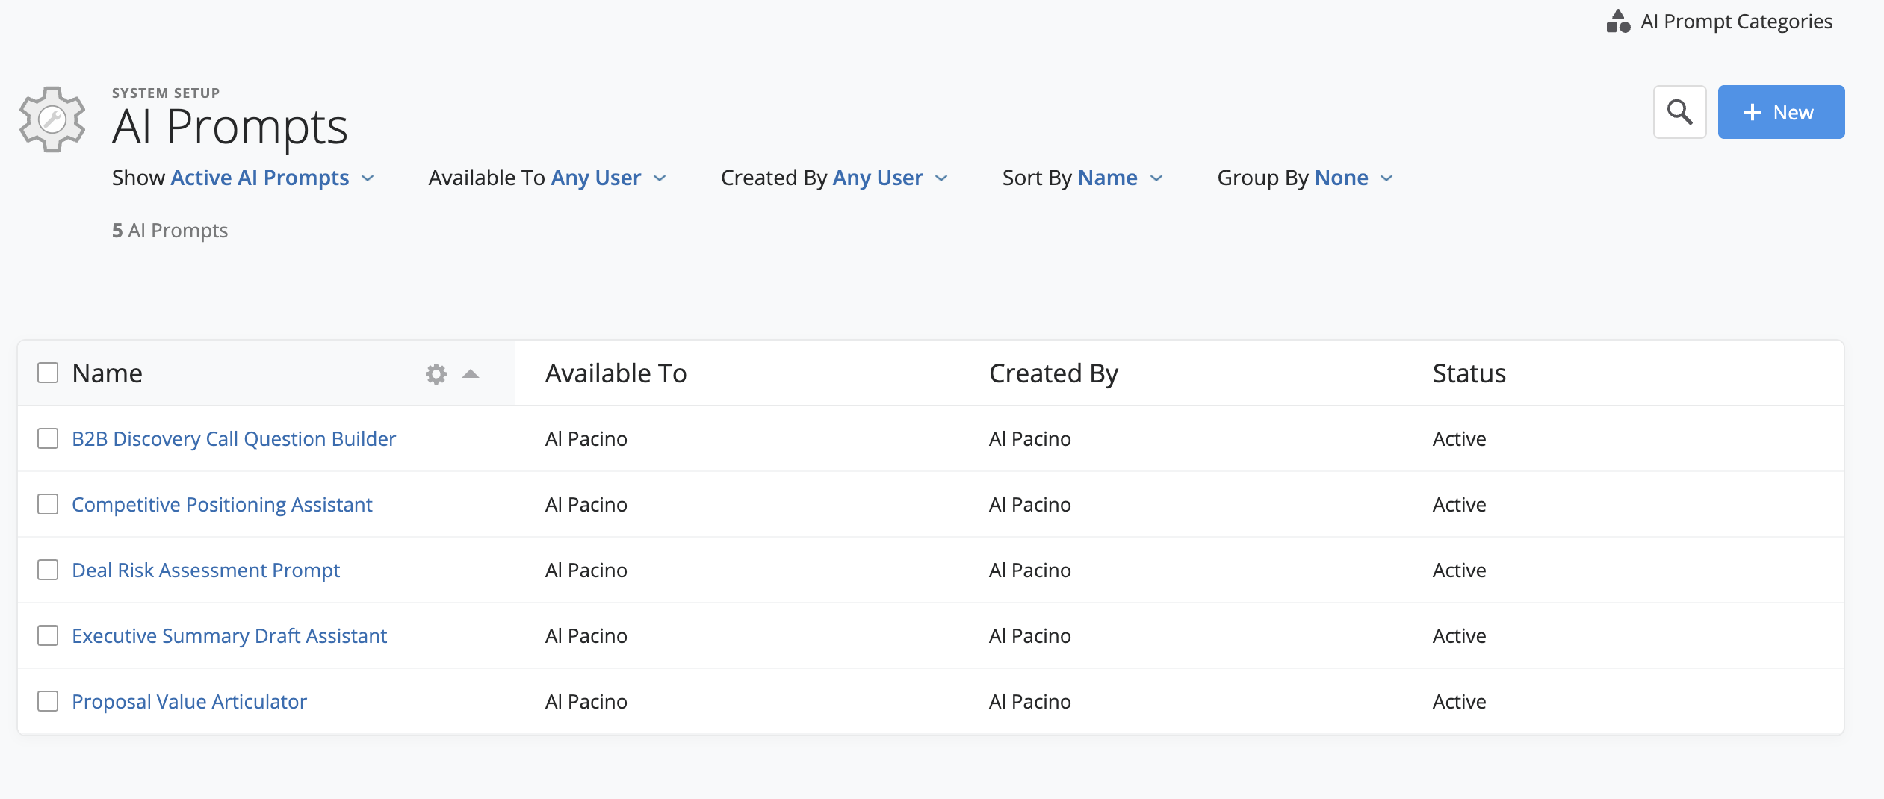Change the Sort By Name option
This screenshot has width=1884, height=799.
tap(1107, 178)
